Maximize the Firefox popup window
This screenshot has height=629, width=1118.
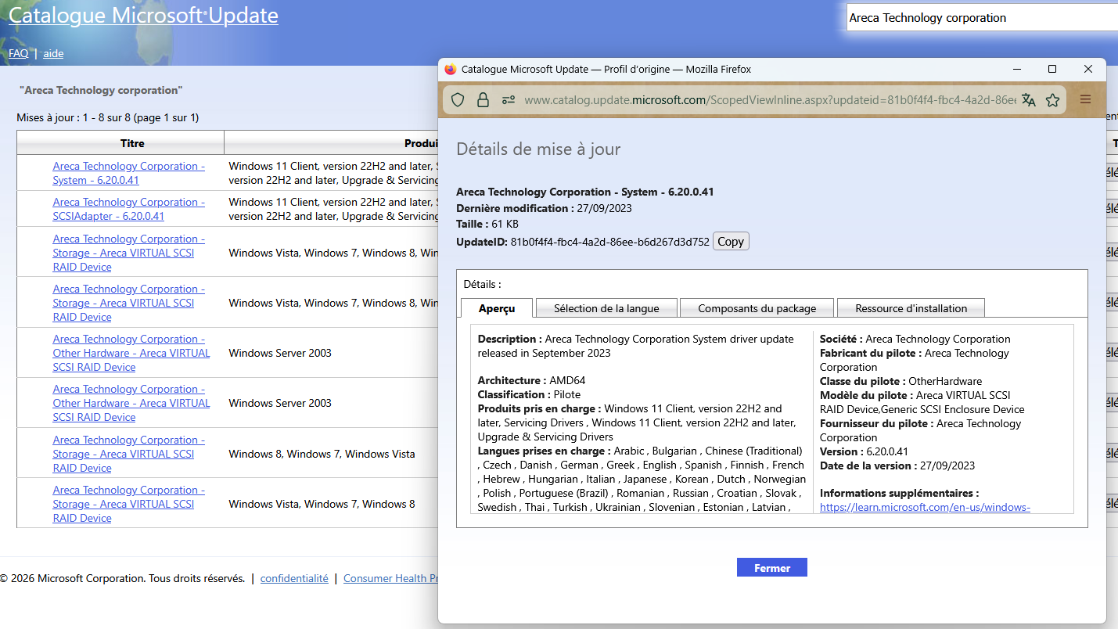tap(1052, 69)
